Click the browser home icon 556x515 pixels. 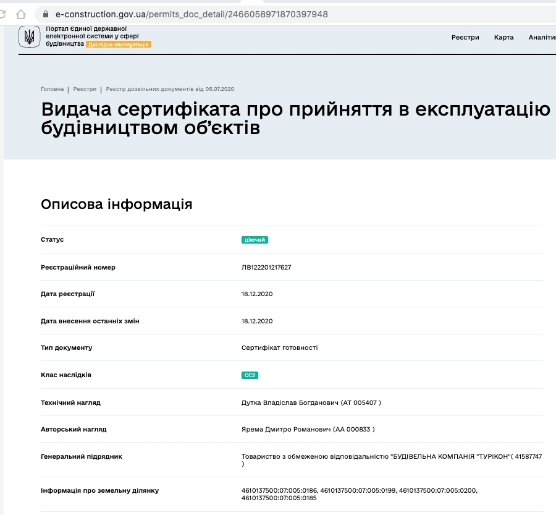[x=21, y=14]
